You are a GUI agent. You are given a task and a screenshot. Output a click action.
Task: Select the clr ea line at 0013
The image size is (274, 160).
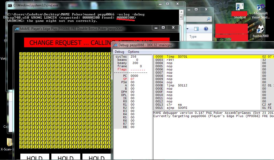click(214, 105)
